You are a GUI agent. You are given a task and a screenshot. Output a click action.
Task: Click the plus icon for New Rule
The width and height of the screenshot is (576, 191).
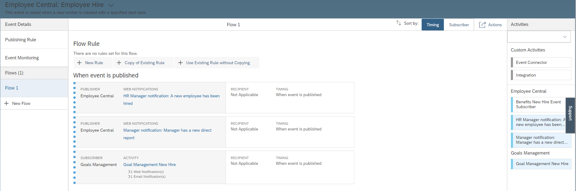point(79,63)
